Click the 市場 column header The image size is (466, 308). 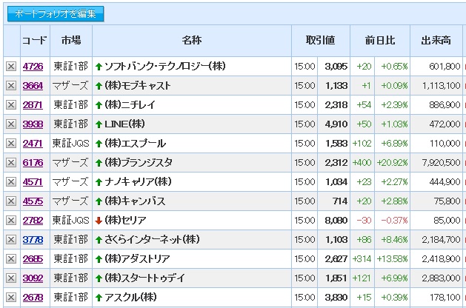point(71,41)
